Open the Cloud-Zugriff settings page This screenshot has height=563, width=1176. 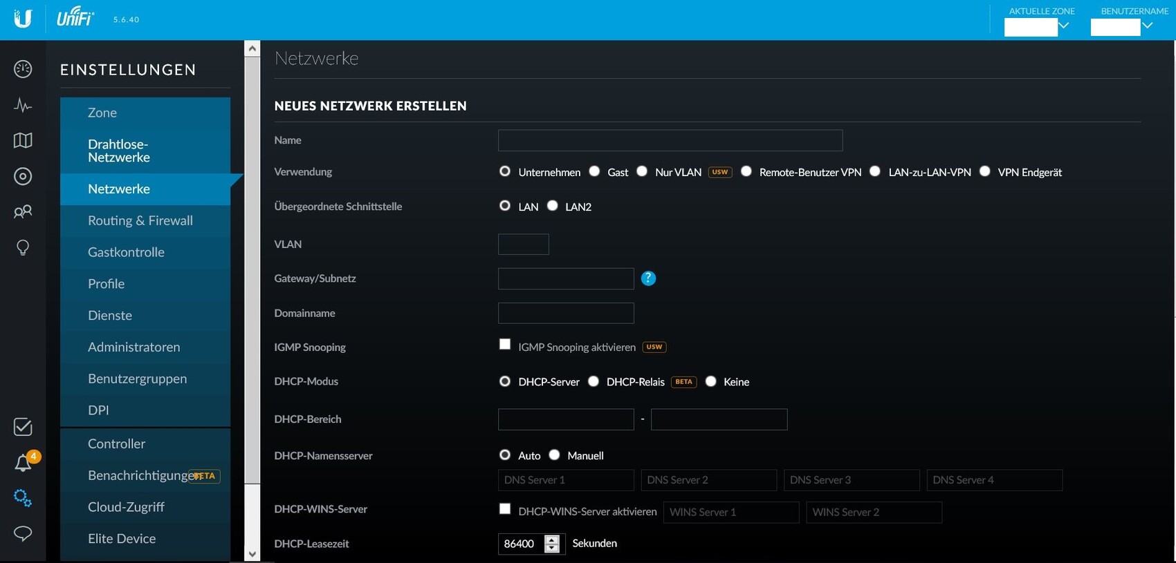tap(126, 507)
